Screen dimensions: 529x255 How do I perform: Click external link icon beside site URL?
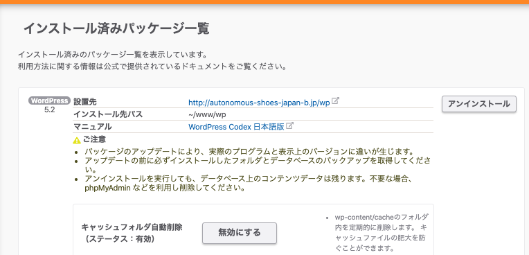(x=335, y=100)
